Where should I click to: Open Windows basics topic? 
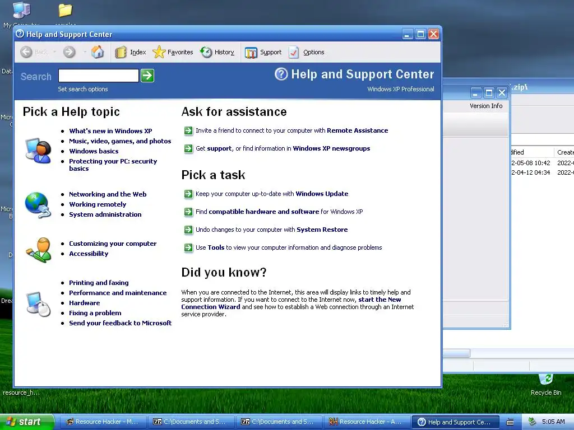tap(94, 151)
